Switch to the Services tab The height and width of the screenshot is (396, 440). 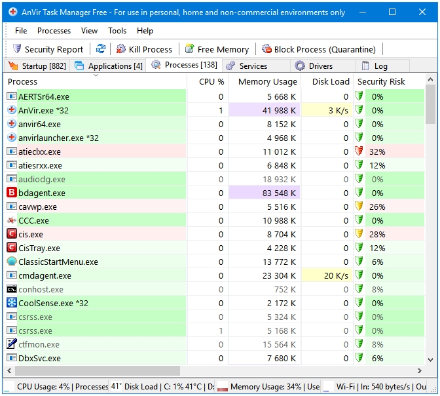point(257,66)
